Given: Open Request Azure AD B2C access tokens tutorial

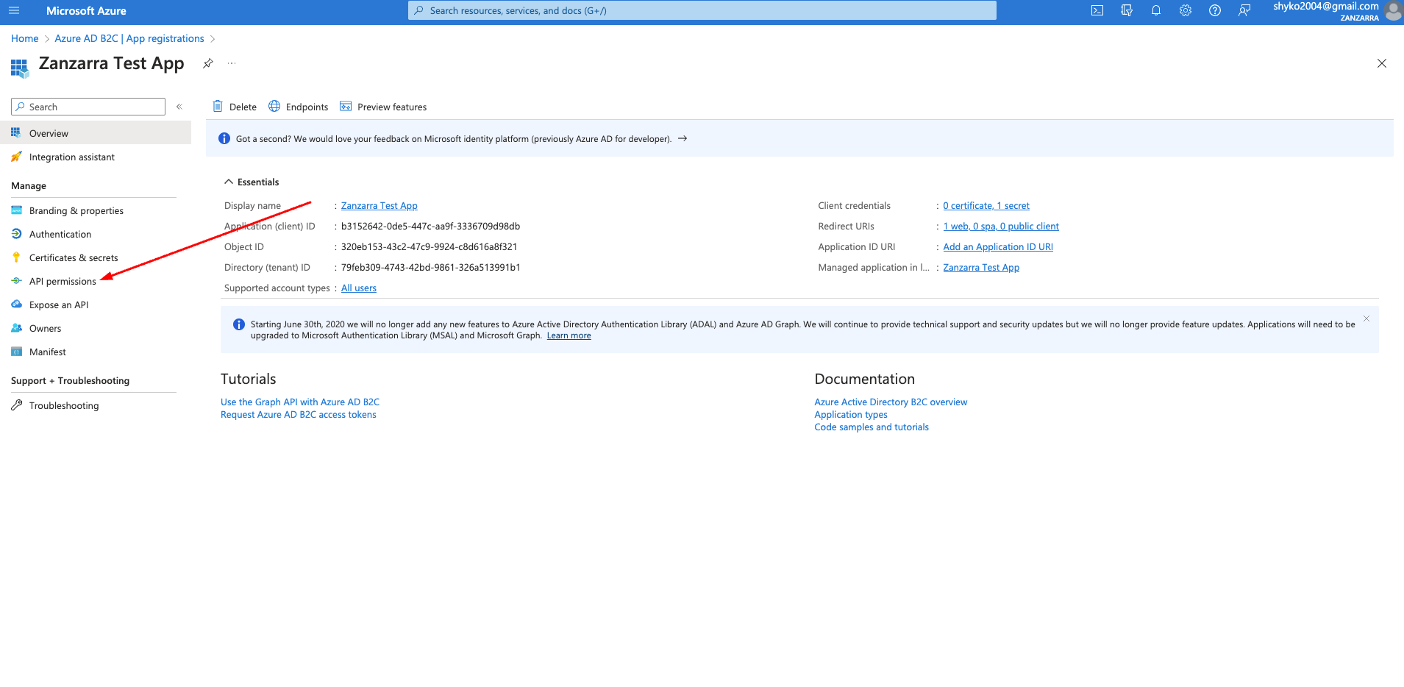Looking at the screenshot, I should 299,415.
